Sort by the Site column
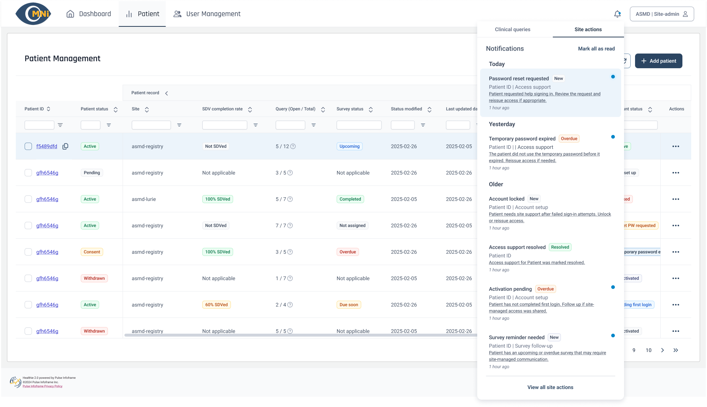The image size is (707, 407). tap(147, 109)
